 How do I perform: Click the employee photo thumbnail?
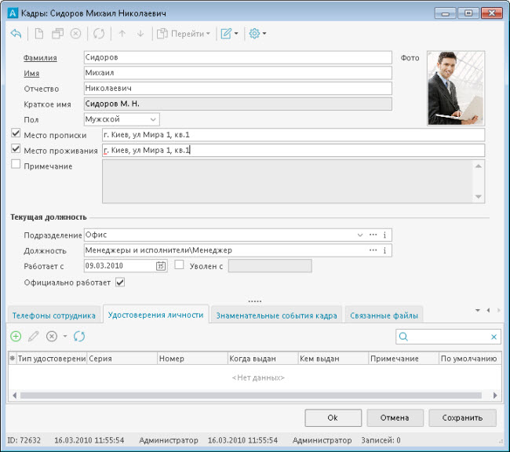456,88
